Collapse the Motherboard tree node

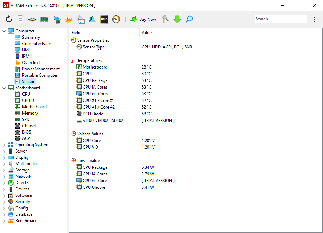pyautogui.click(x=4, y=88)
